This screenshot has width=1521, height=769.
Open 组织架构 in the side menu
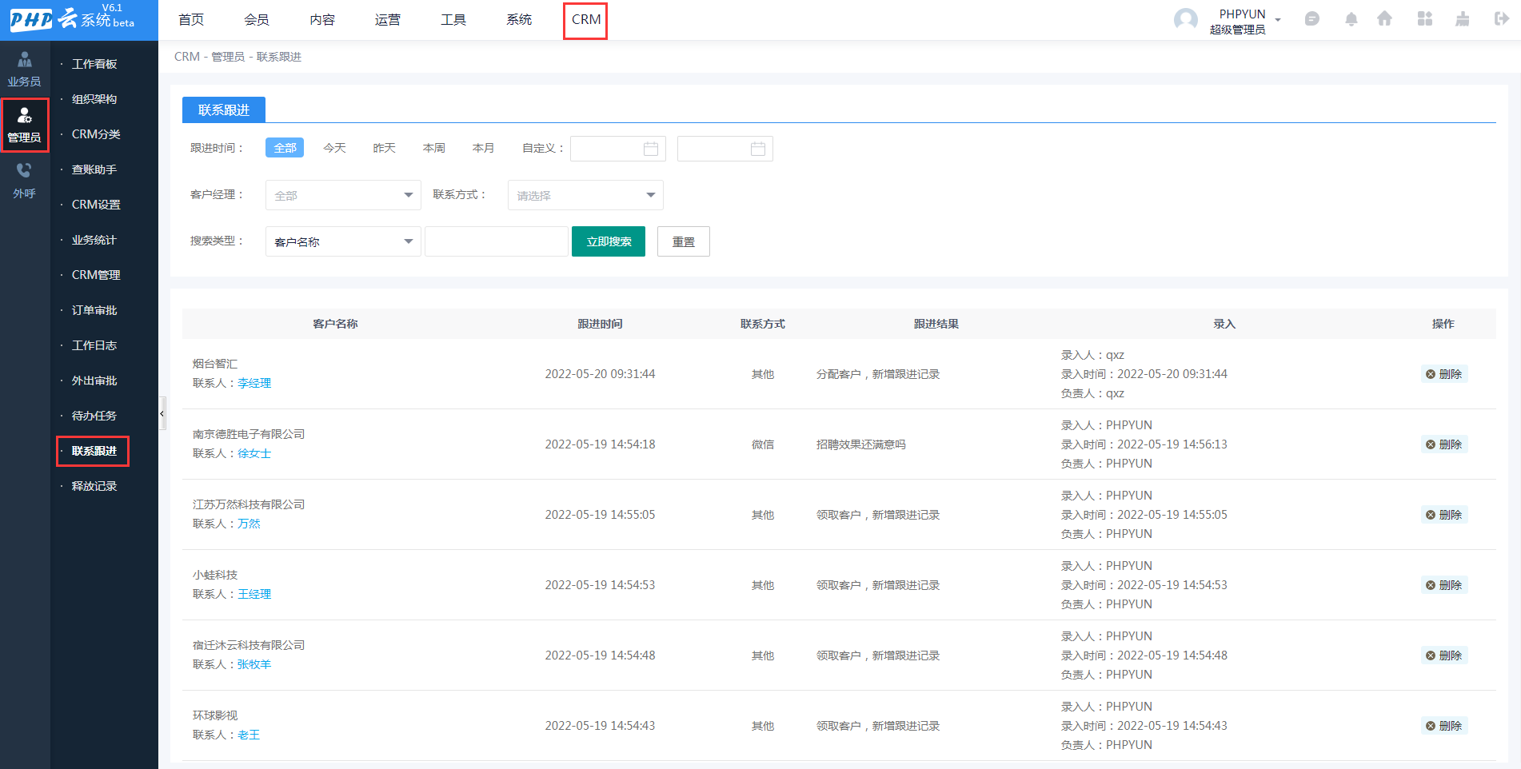point(94,99)
